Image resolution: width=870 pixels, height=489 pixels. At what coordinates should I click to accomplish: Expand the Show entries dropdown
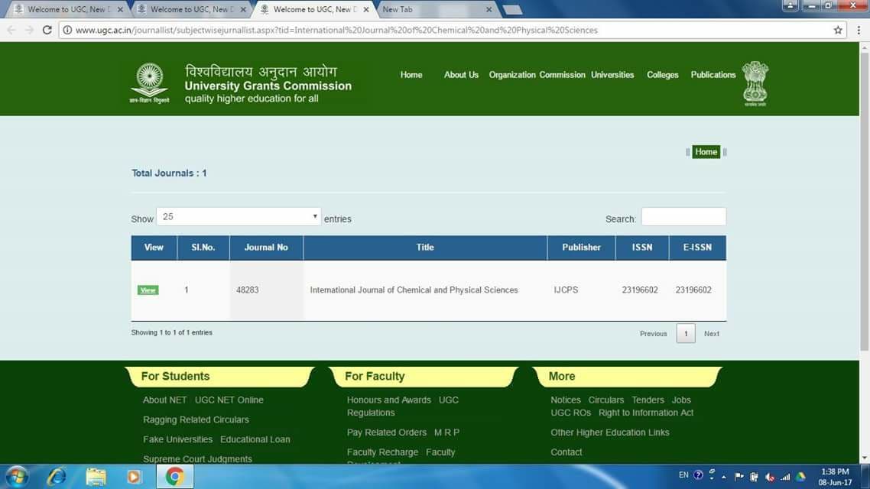(239, 217)
